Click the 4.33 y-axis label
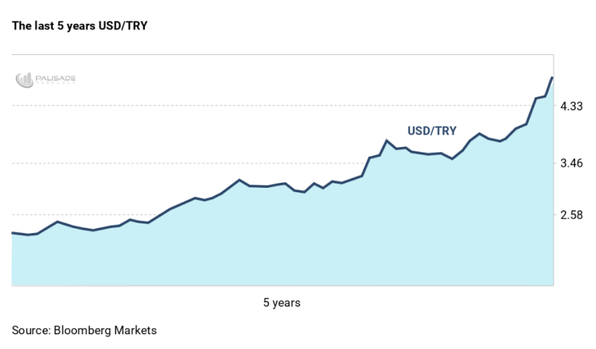Image resolution: width=596 pixels, height=349 pixels. 571,107
